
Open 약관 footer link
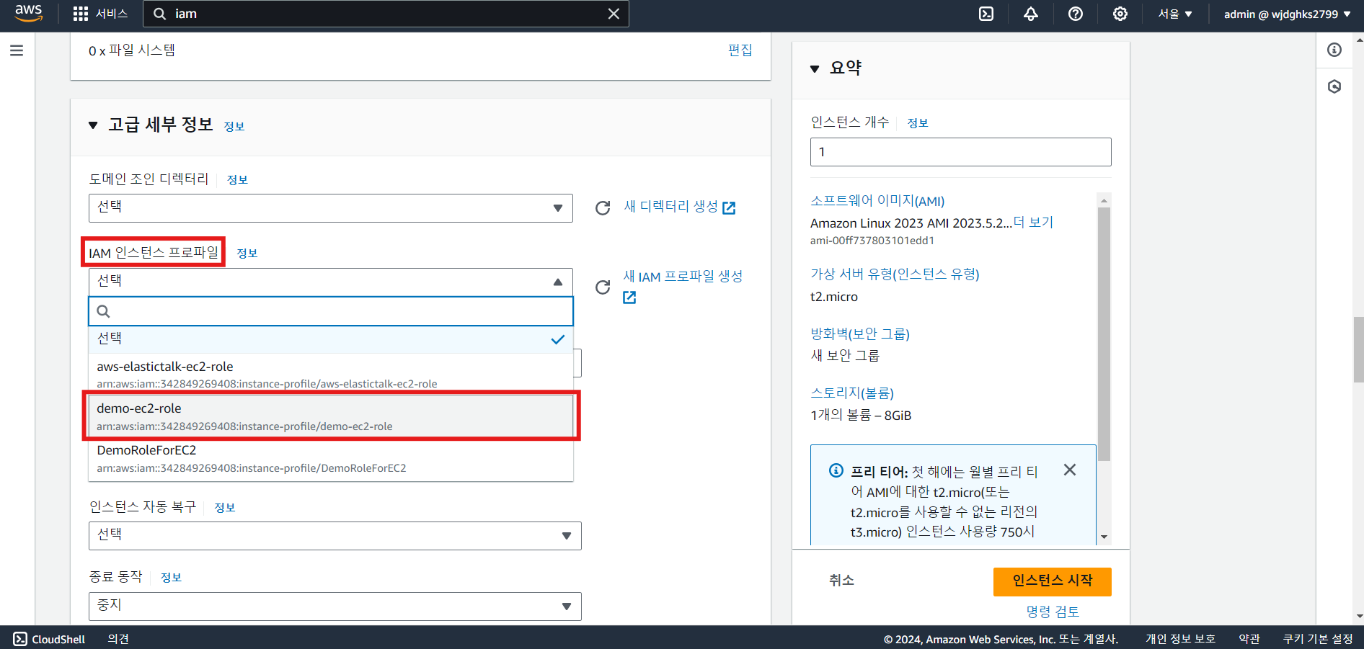click(x=1249, y=639)
